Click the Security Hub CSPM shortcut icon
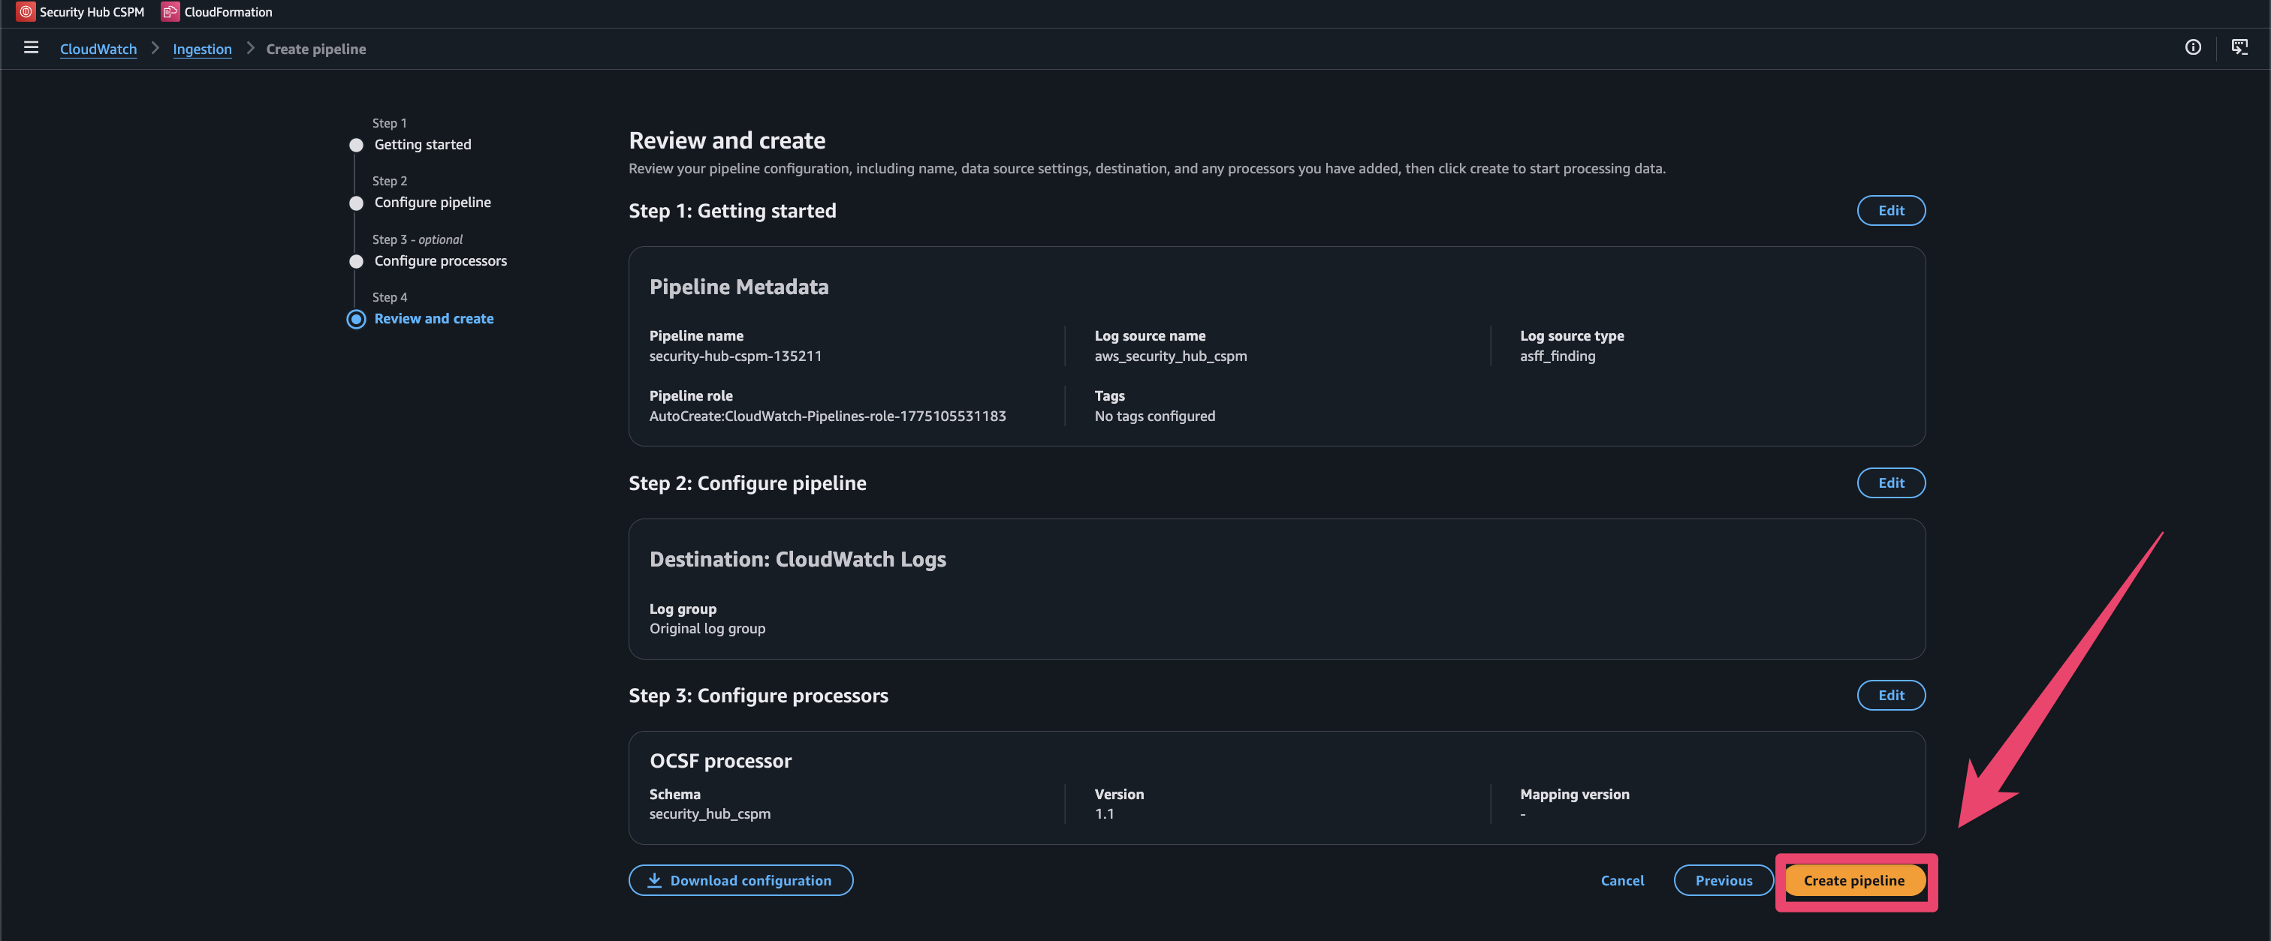This screenshot has height=941, width=2271. point(26,11)
